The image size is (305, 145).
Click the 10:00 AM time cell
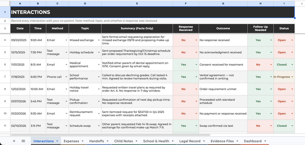click(x=38, y=89)
